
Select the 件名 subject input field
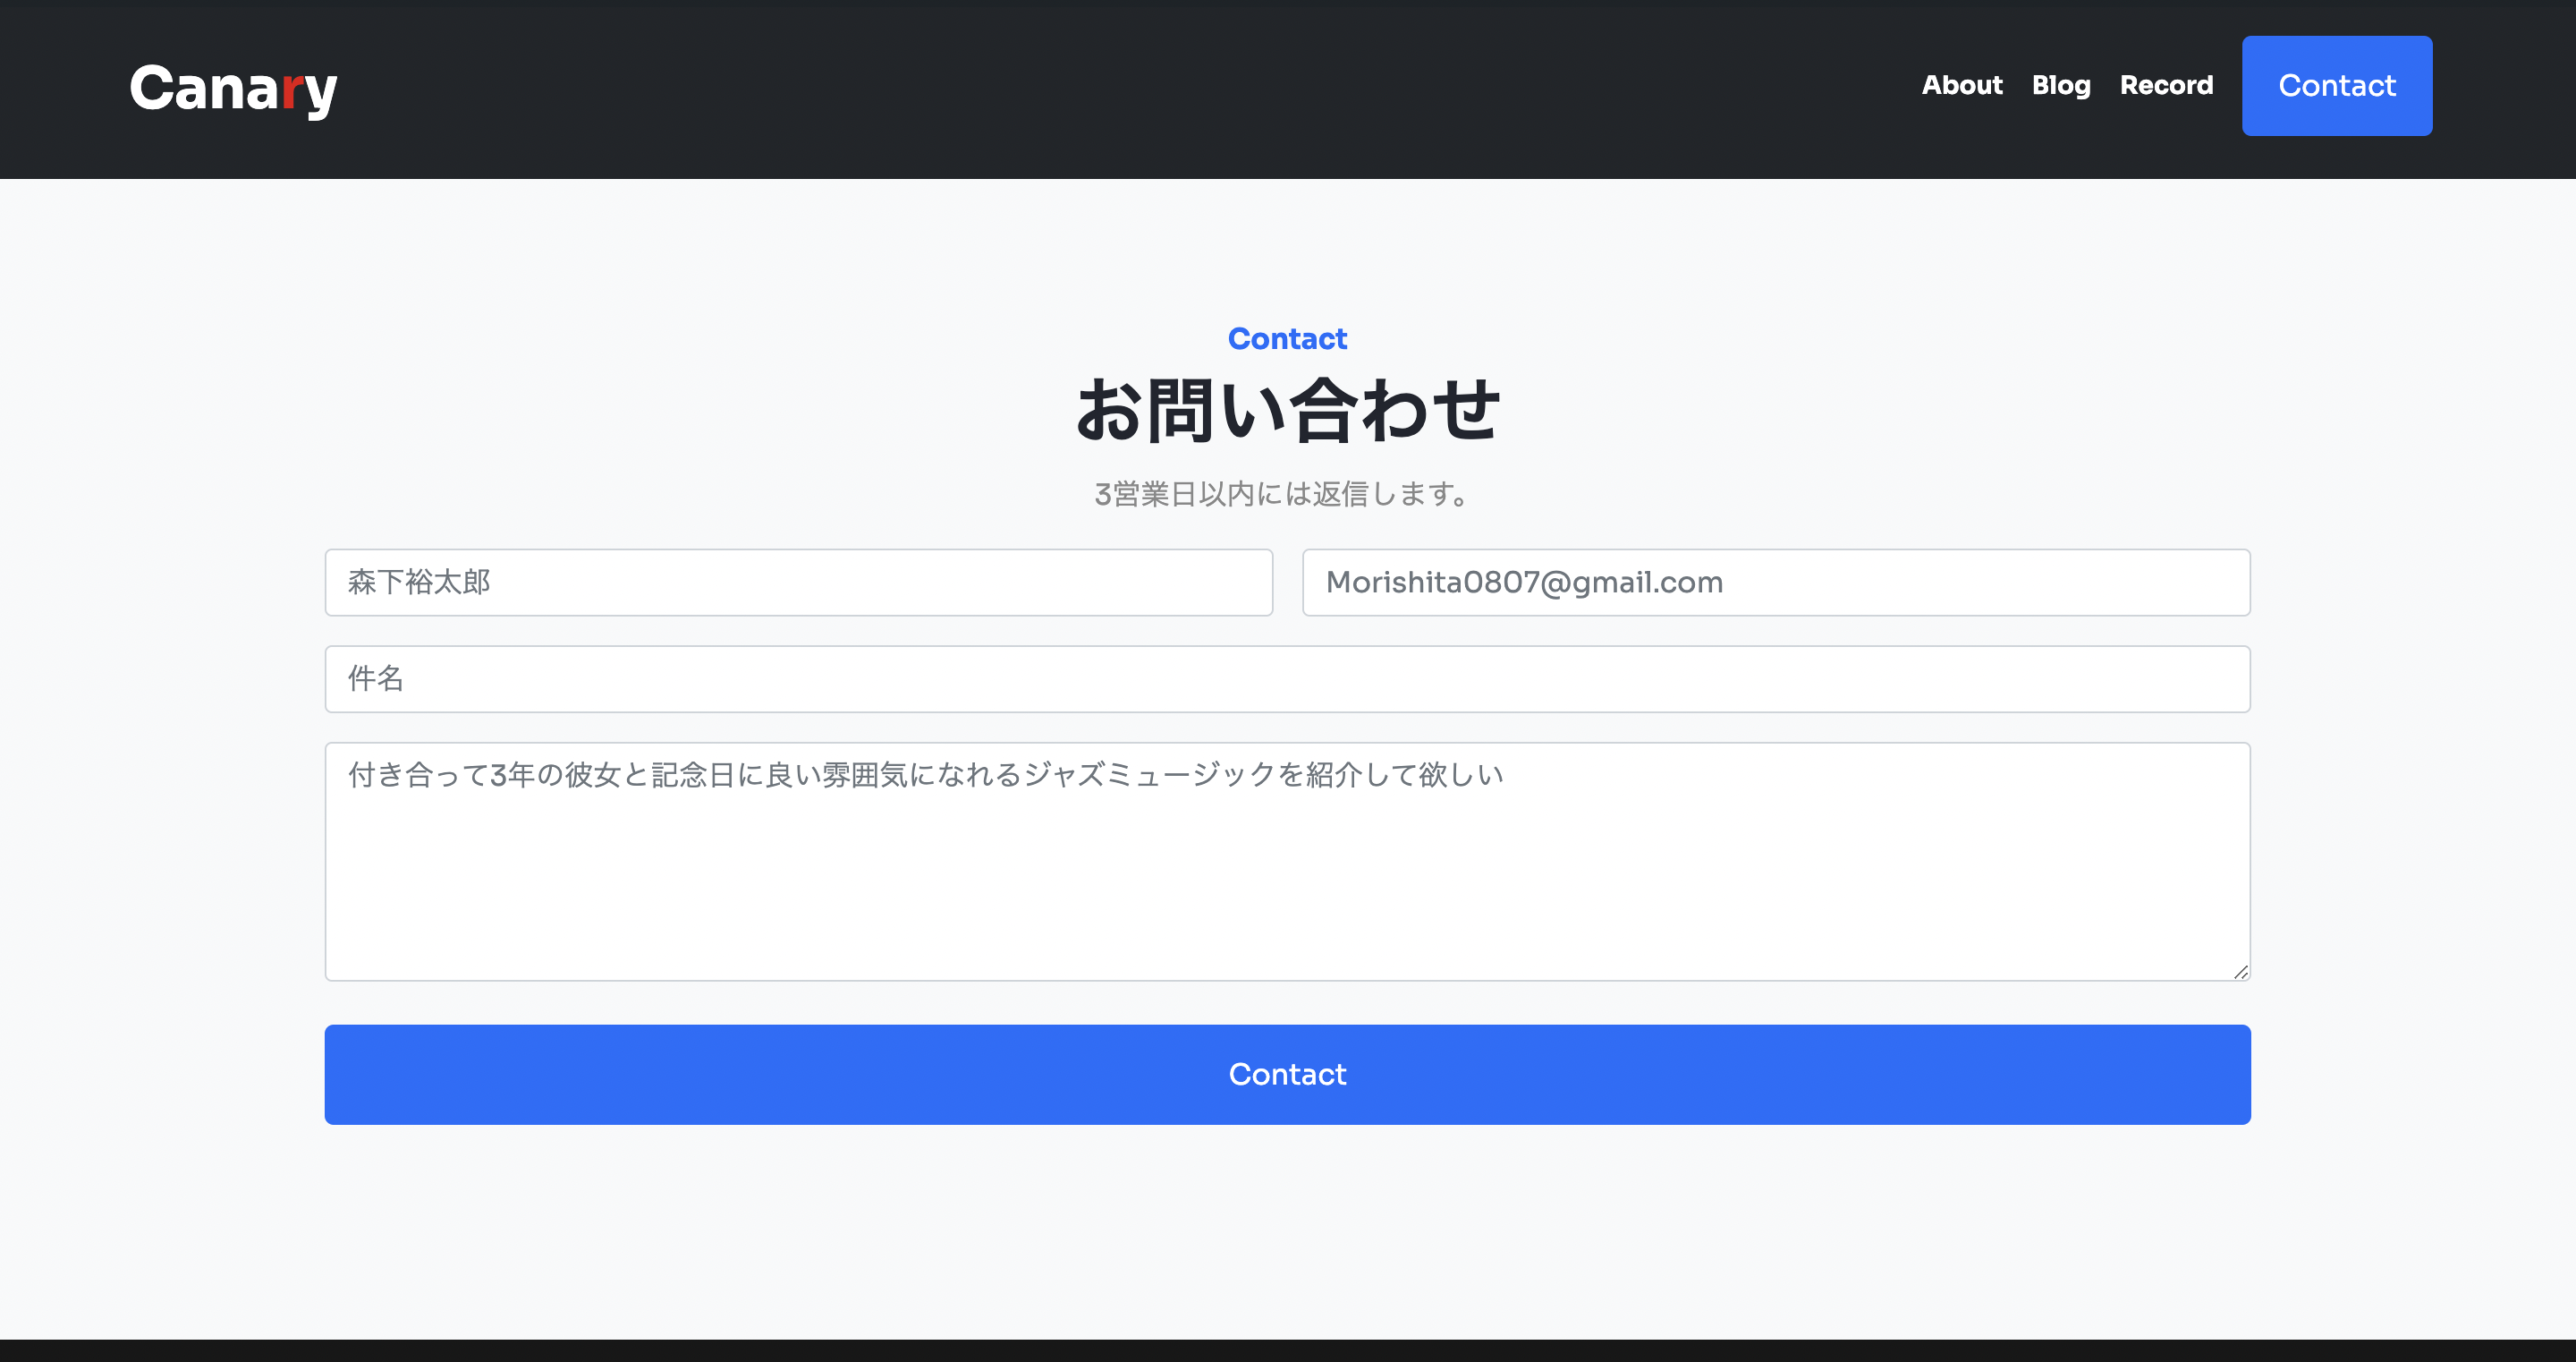[1288, 679]
